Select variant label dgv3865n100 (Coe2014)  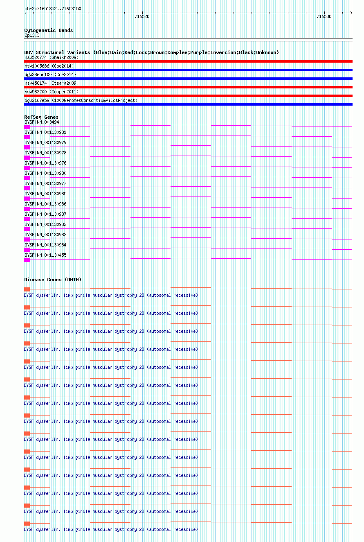50,75
